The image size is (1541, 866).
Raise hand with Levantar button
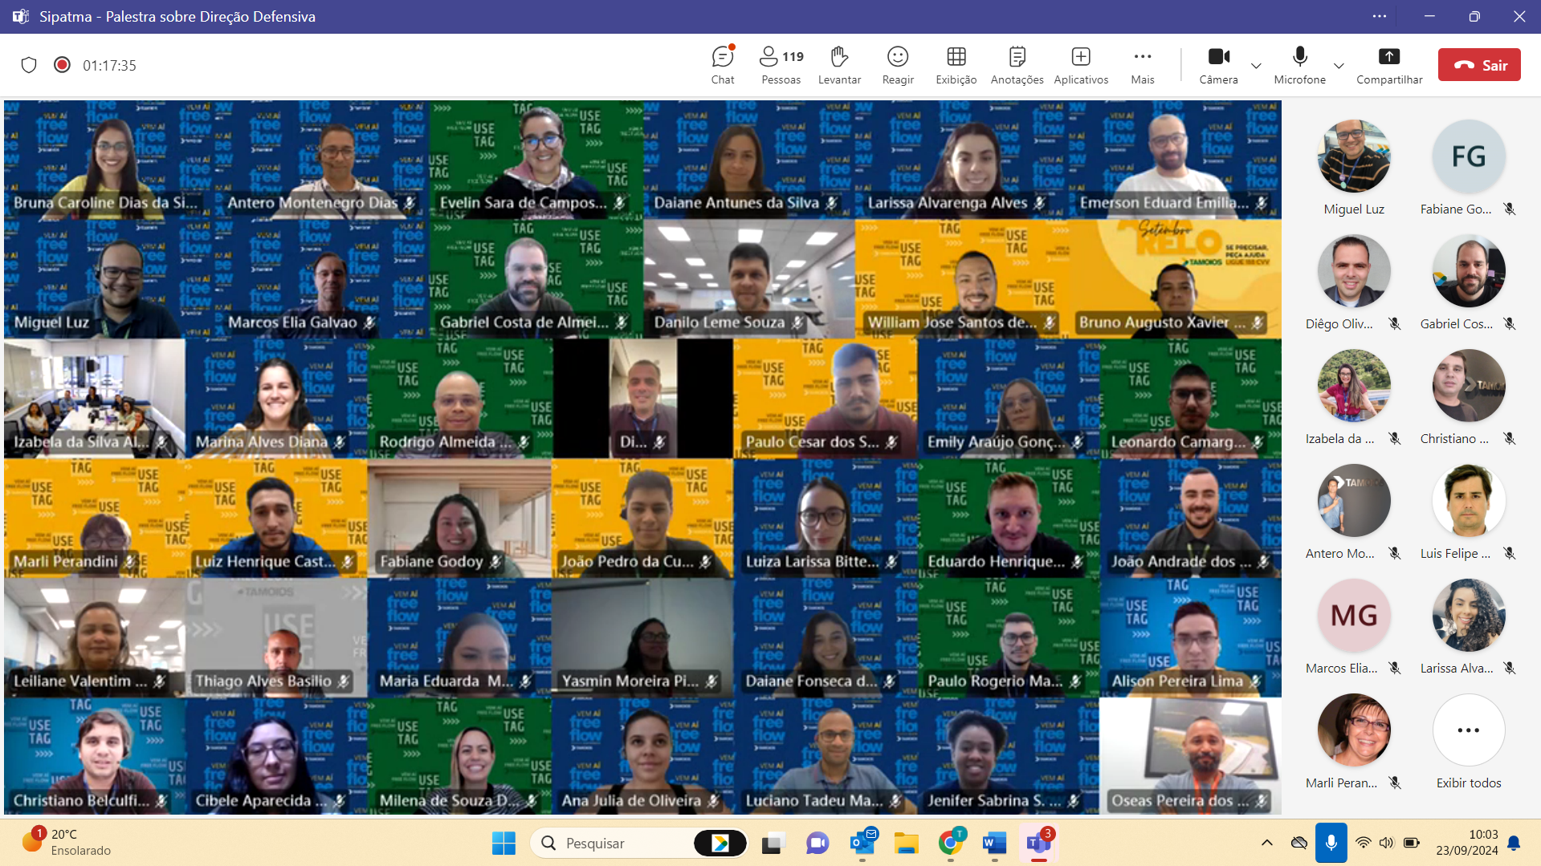[839, 65]
